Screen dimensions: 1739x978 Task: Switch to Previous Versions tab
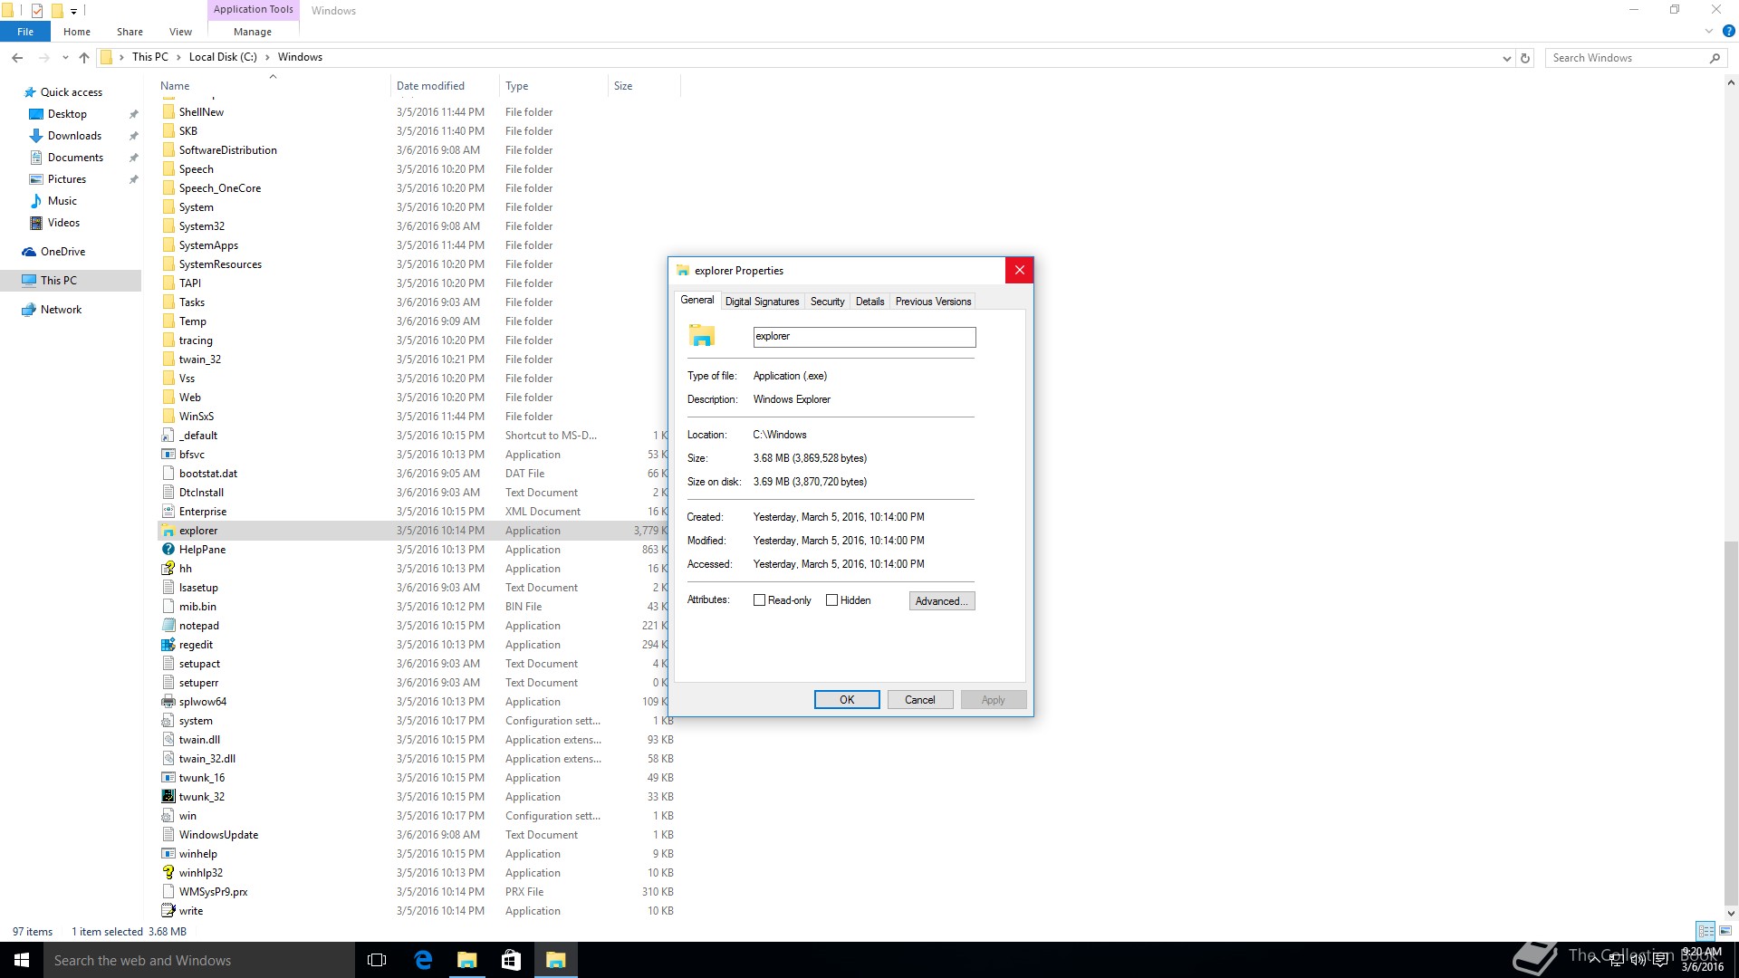(933, 302)
